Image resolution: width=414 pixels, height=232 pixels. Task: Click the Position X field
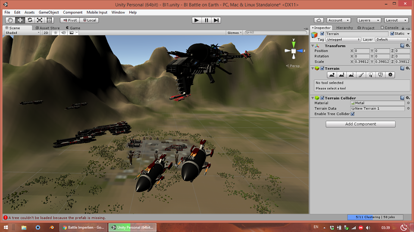click(x=361, y=51)
